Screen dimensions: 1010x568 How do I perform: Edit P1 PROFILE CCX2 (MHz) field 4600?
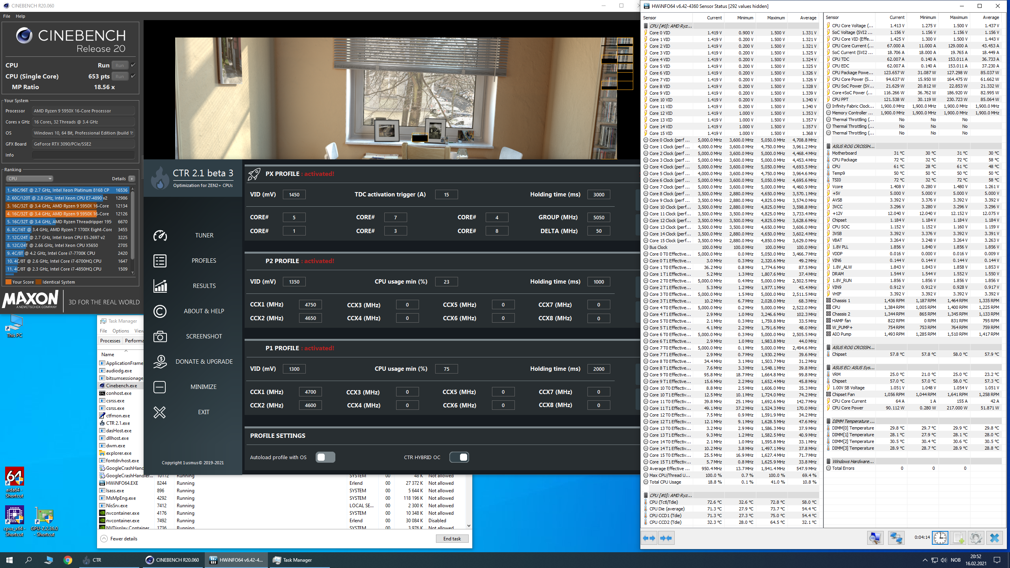pyautogui.click(x=310, y=405)
